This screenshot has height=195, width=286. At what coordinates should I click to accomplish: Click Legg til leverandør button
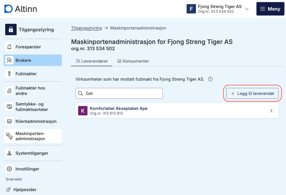click(252, 93)
